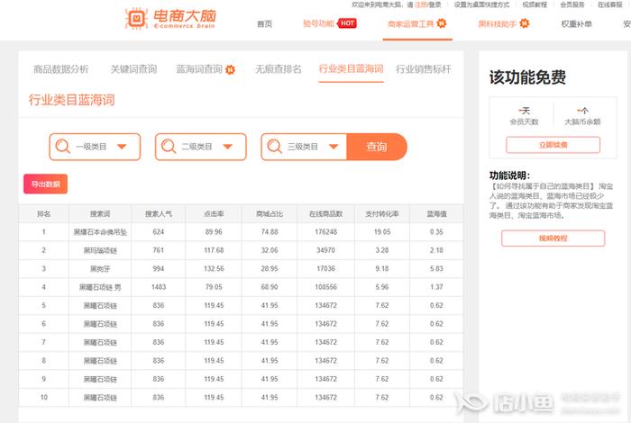The height and width of the screenshot is (423, 631).
Task: Click 设置为桌面快捷方式 link
Action: [481, 4]
